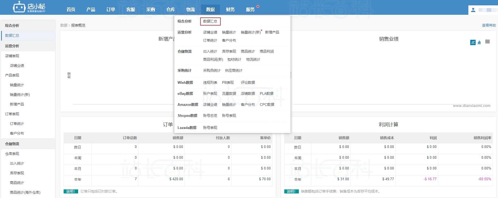Open 客户分布 in the left sidebar
498x198 pixels.
[x=17, y=133]
